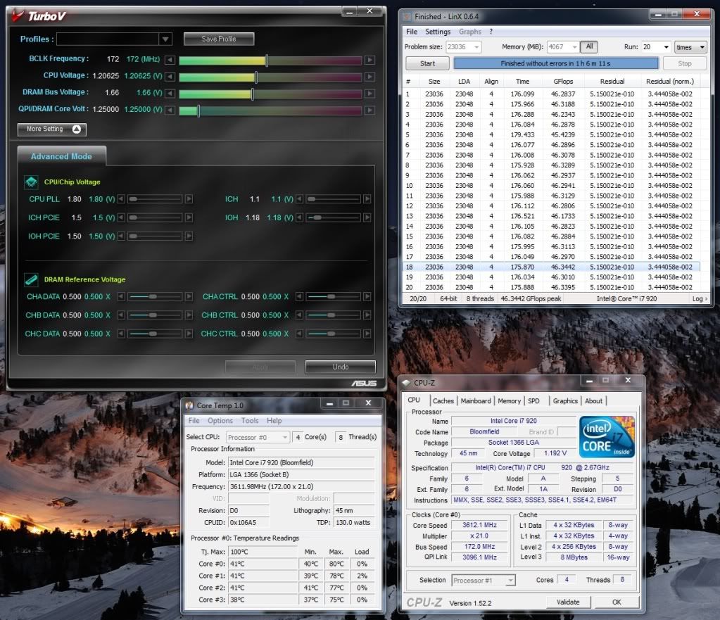Click Save Profile button in TurboV
Screen dimensions: 720x620
coord(219,39)
